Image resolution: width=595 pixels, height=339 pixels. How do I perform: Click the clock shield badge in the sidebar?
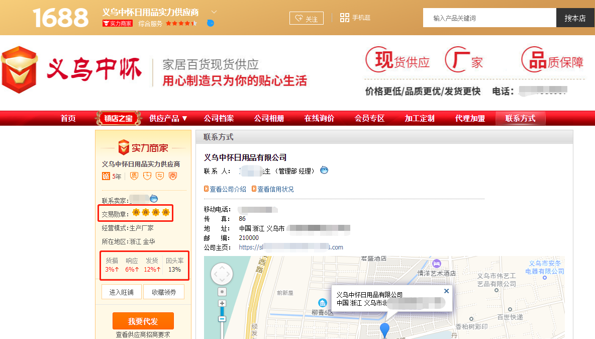point(147,176)
